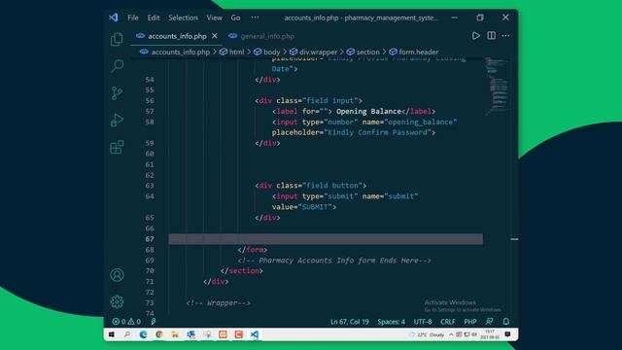This screenshot has width=622, height=350.
Task: Select body in the breadcrumb
Action: (x=271, y=52)
